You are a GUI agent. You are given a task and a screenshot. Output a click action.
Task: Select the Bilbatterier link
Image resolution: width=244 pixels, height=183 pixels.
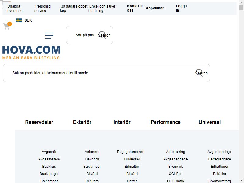tap(220, 166)
